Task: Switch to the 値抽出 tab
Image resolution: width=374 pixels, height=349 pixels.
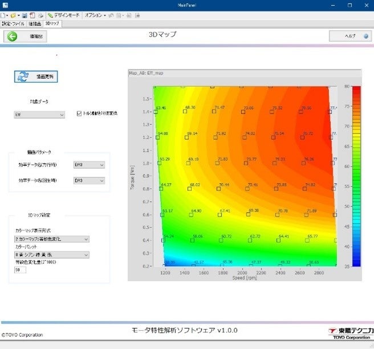Action: click(35, 23)
